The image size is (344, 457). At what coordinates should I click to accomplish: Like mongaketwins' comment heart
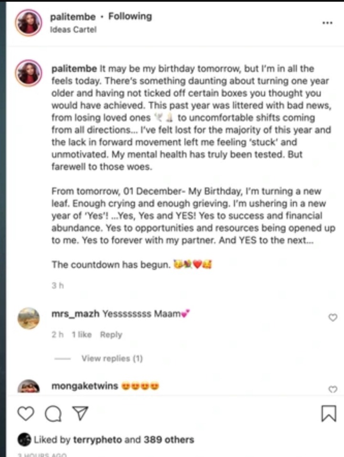(x=333, y=389)
